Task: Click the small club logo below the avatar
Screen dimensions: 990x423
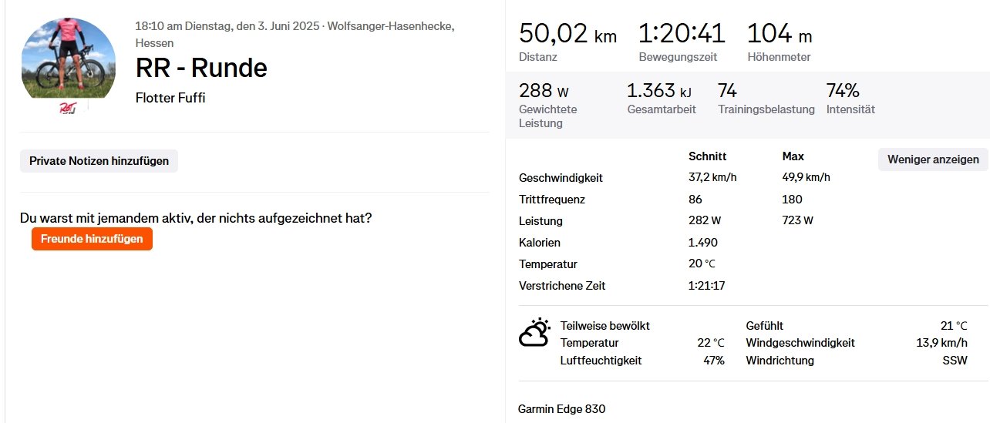Action: tap(67, 109)
